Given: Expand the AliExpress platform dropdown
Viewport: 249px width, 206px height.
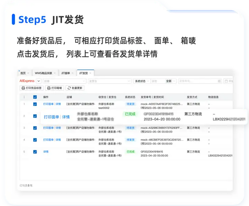Looking at the screenshot, I should [x=39, y=81].
